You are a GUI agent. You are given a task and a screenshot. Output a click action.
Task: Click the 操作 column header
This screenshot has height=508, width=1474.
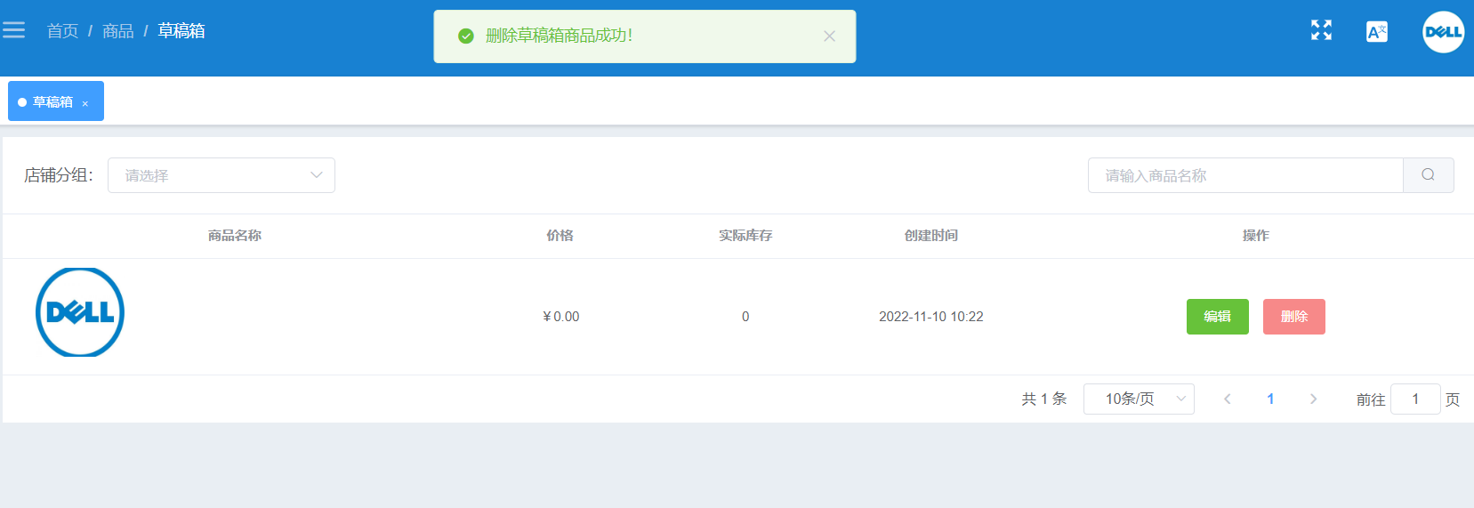1256,236
